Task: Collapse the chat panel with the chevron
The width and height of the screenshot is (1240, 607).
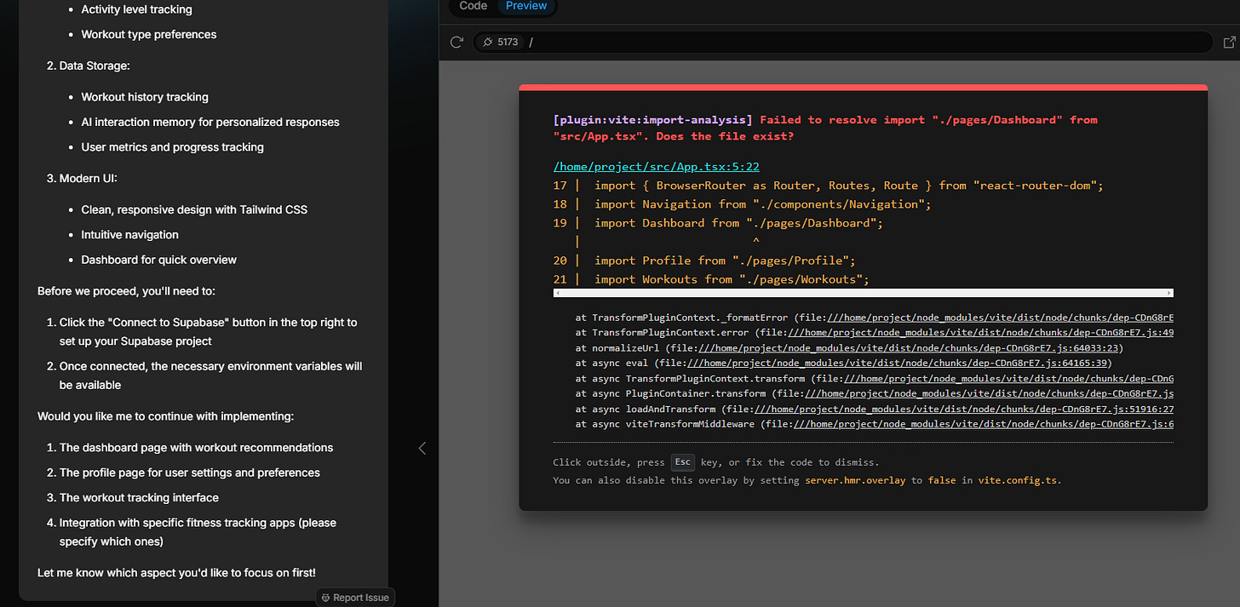Action: click(422, 448)
